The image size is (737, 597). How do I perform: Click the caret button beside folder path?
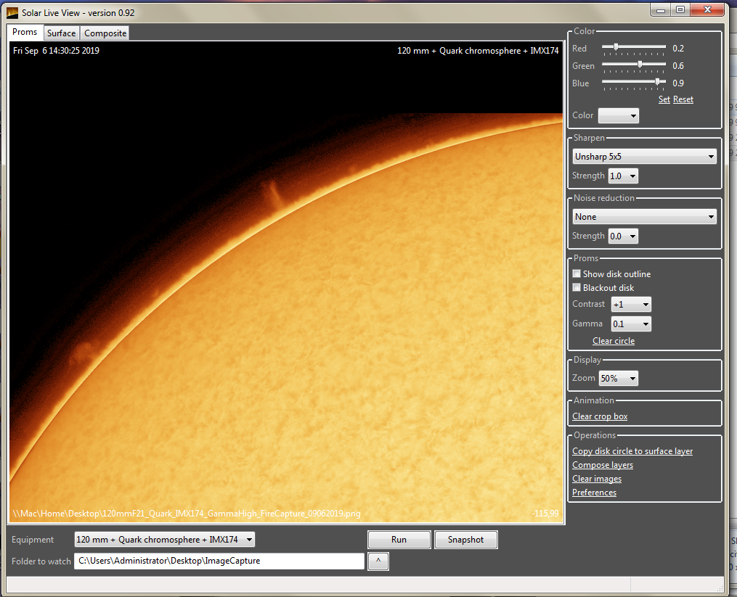378,561
